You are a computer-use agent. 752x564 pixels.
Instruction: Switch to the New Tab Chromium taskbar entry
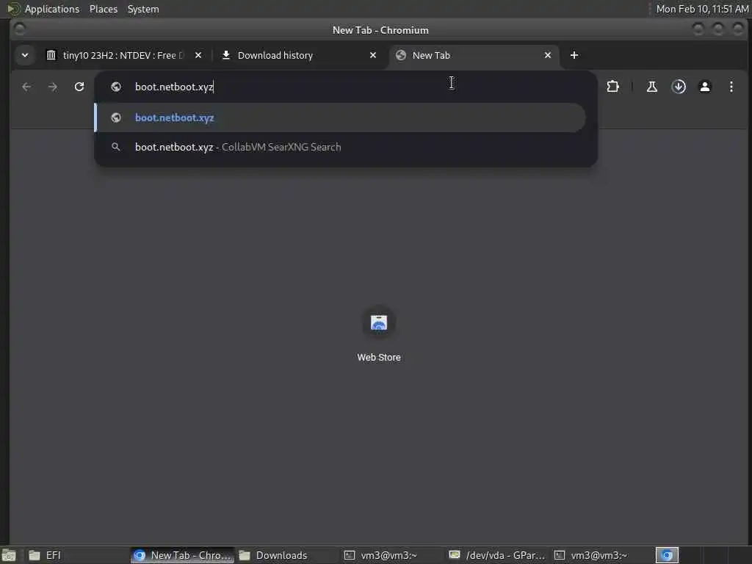coord(182,555)
